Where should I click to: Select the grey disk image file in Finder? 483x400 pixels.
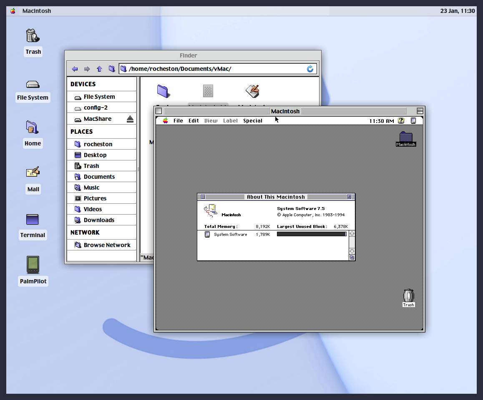[208, 91]
